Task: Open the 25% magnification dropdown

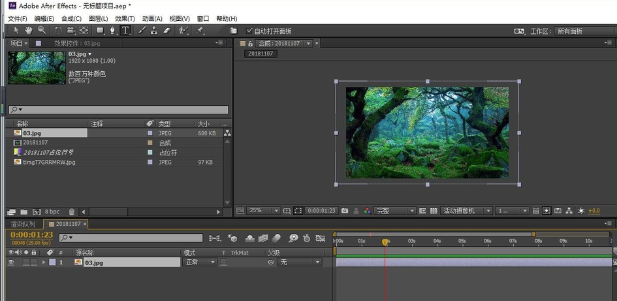Action: (x=263, y=210)
